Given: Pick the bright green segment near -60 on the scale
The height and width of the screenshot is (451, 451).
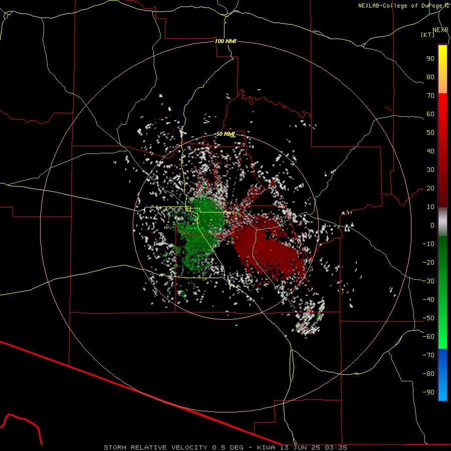Looking at the screenshot, I should click(442, 337).
